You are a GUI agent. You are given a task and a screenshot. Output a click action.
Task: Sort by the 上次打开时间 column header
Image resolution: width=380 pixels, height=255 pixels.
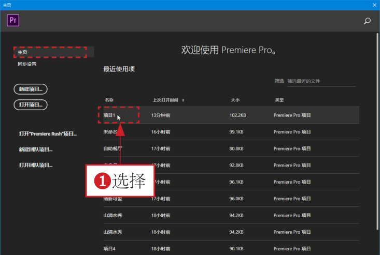click(x=165, y=100)
